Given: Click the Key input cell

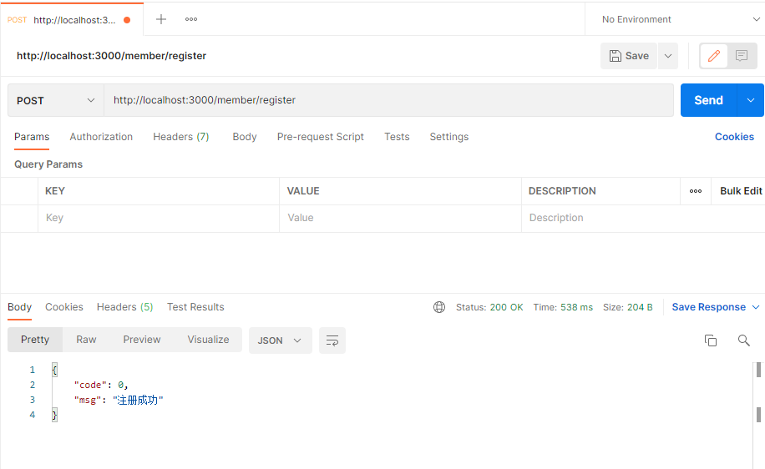Looking at the screenshot, I should pyautogui.click(x=159, y=218).
